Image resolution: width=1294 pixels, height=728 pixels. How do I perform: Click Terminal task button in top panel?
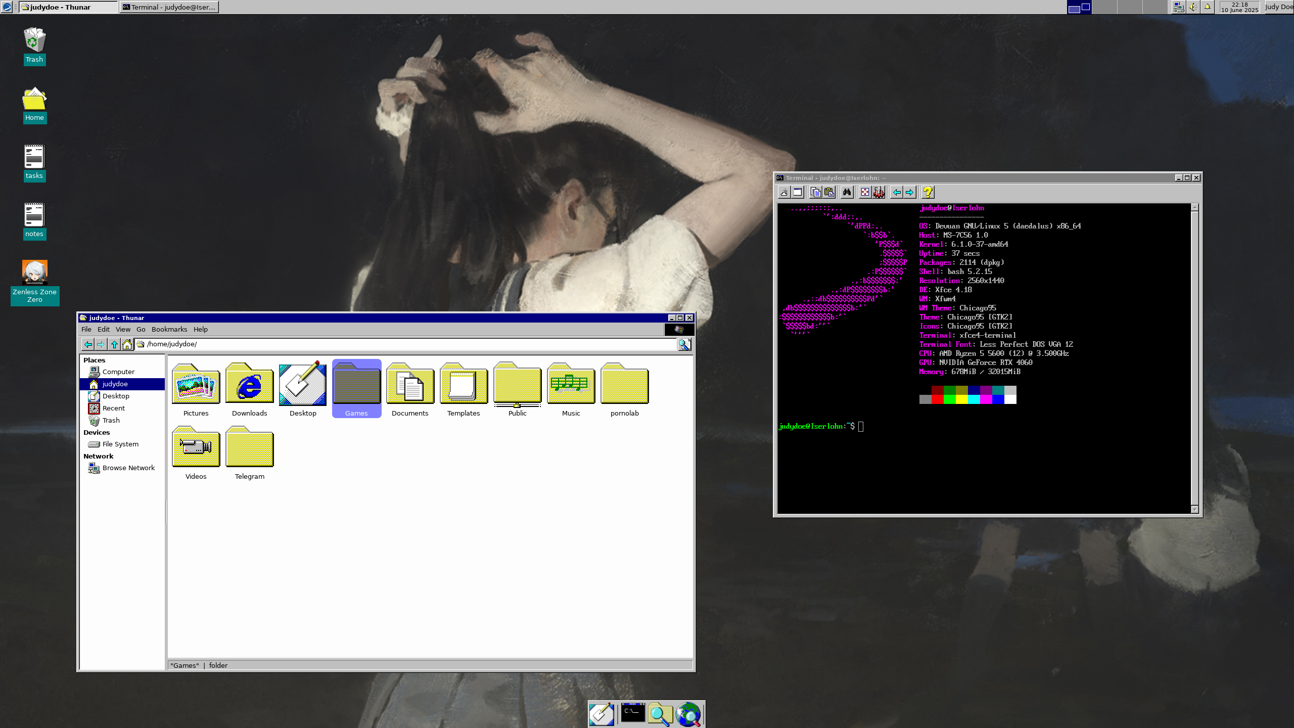169,7
